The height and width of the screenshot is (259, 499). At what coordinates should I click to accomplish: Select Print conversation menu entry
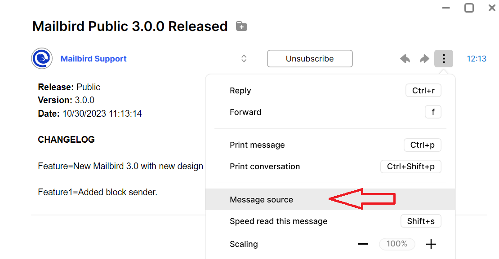[x=330, y=167]
